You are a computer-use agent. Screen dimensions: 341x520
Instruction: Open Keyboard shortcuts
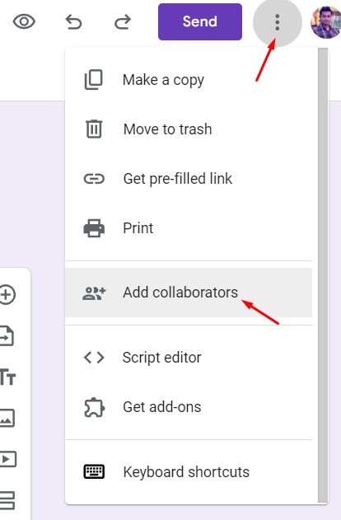(189, 472)
